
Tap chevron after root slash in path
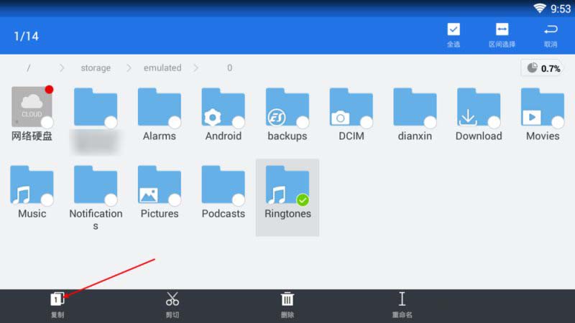tap(62, 67)
